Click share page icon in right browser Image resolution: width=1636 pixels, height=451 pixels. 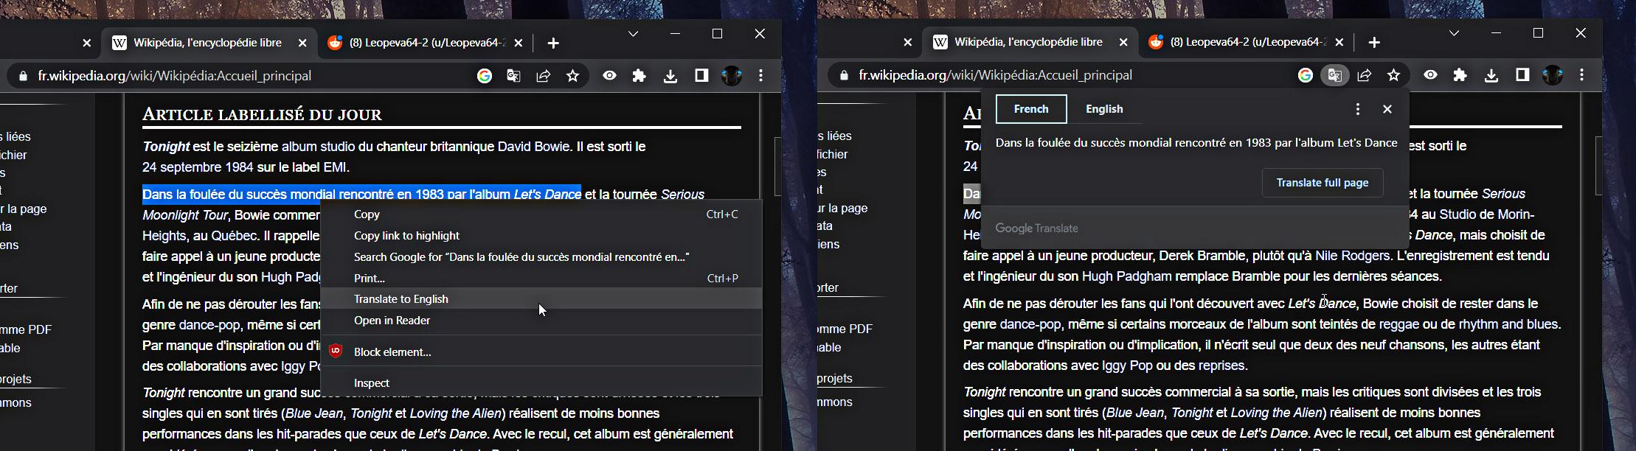point(1365,75)
